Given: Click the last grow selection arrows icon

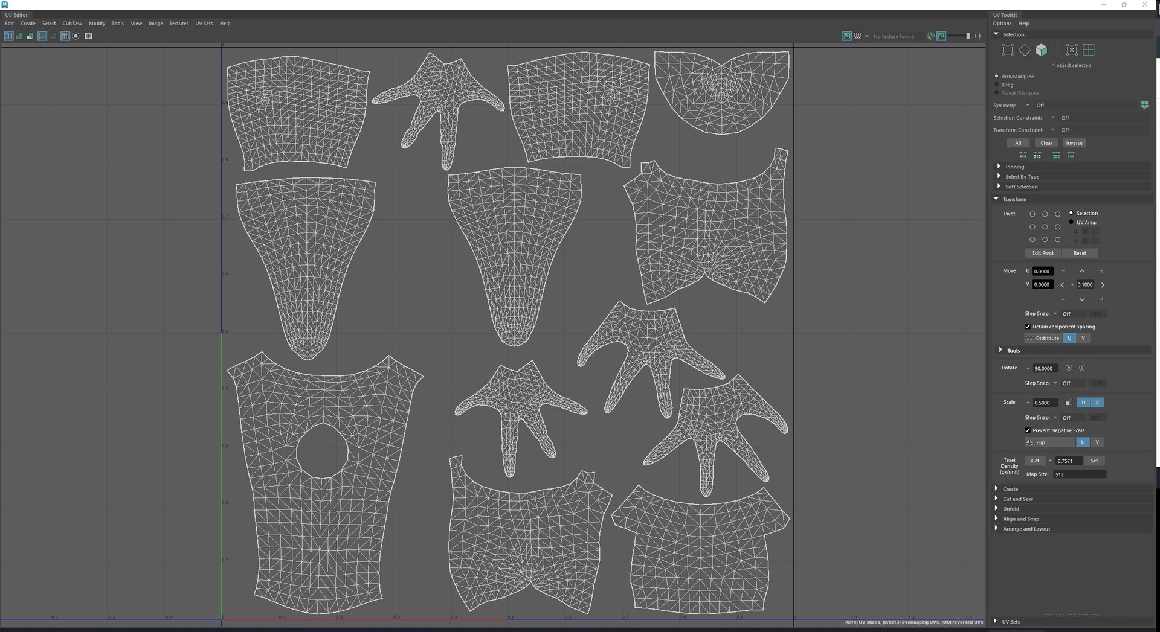Looking at the screenshot, I should 1071,155.
